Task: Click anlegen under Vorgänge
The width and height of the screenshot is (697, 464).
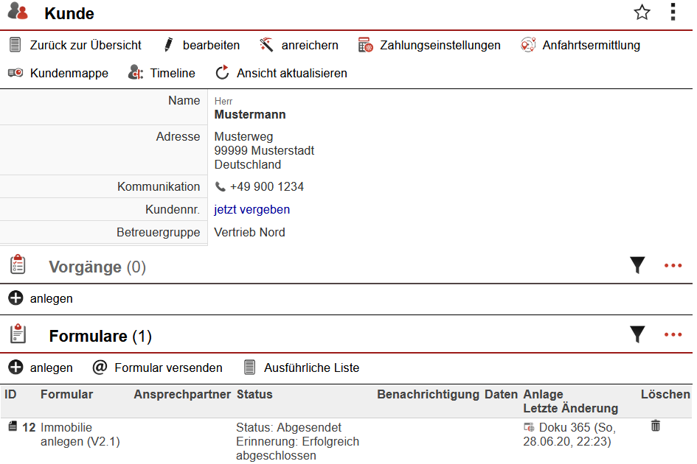Action: point(51,298)
